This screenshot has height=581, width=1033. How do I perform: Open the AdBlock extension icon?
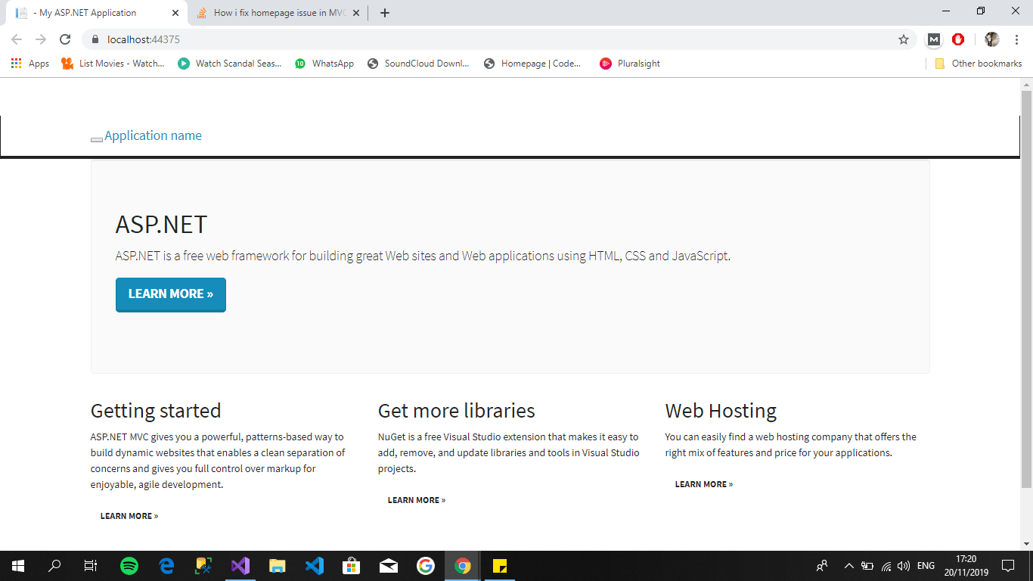pos(958,39)
